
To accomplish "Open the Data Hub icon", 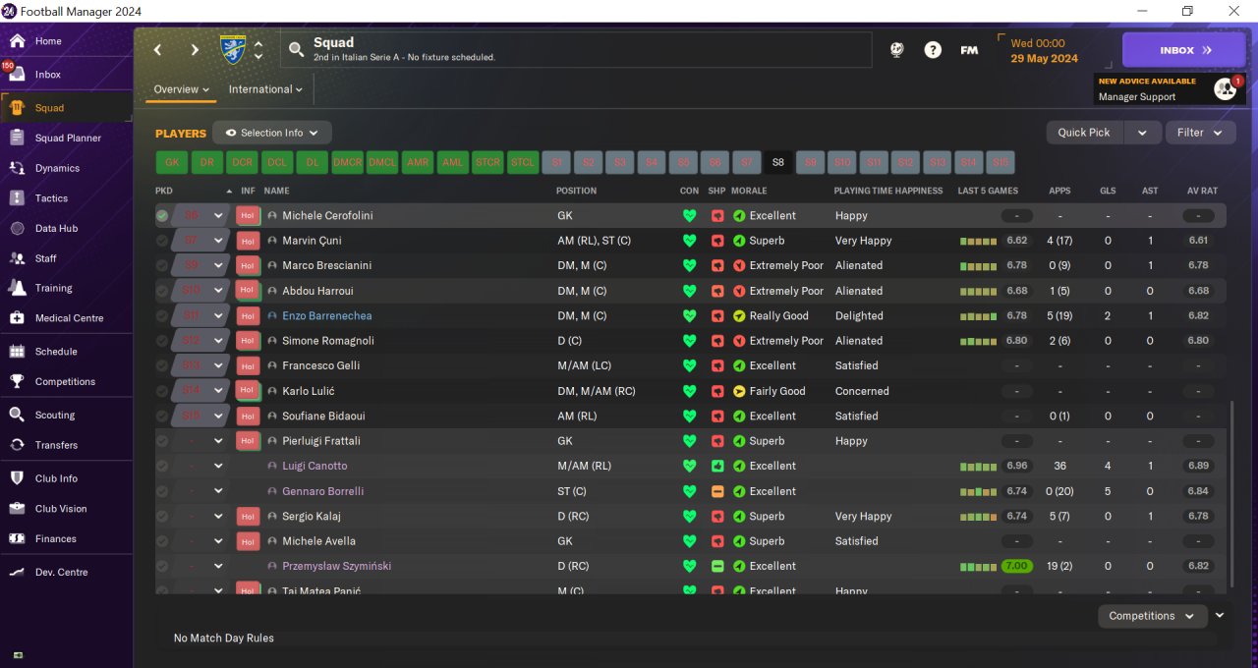I will 17,228.
